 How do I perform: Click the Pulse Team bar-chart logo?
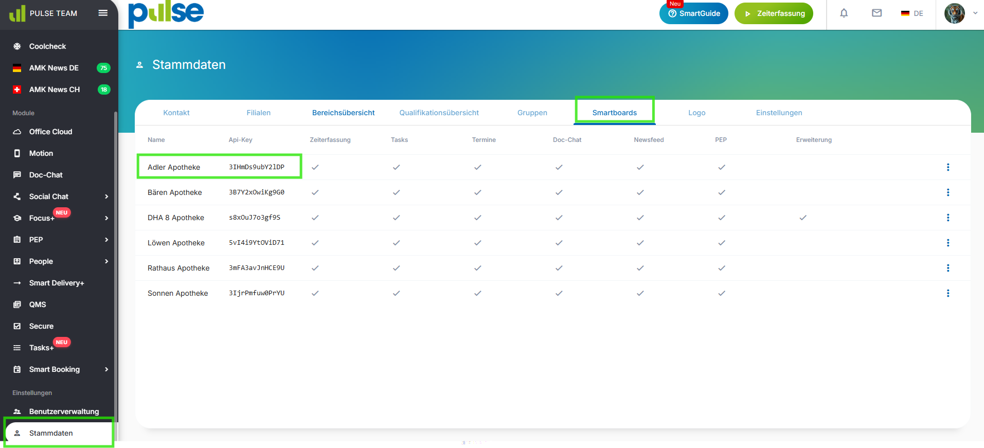click(17, 13)
